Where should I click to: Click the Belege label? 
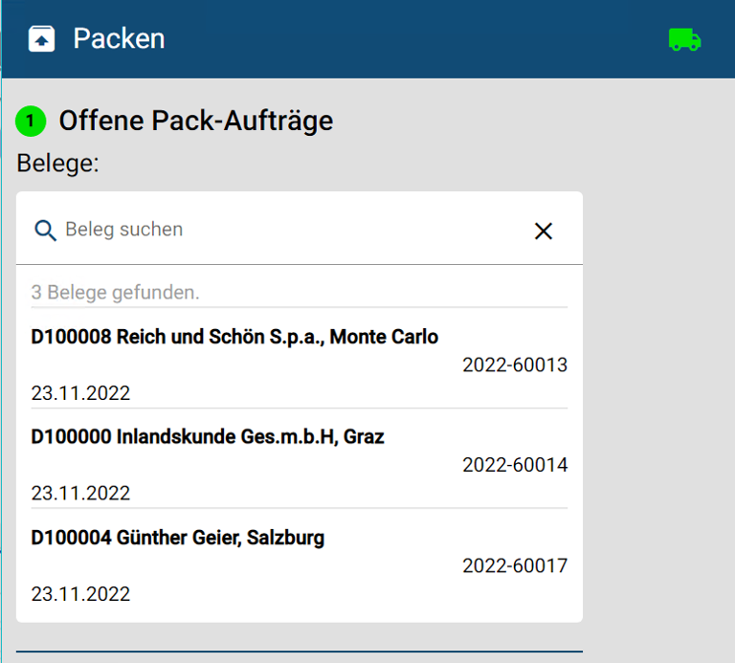[57, 164]
